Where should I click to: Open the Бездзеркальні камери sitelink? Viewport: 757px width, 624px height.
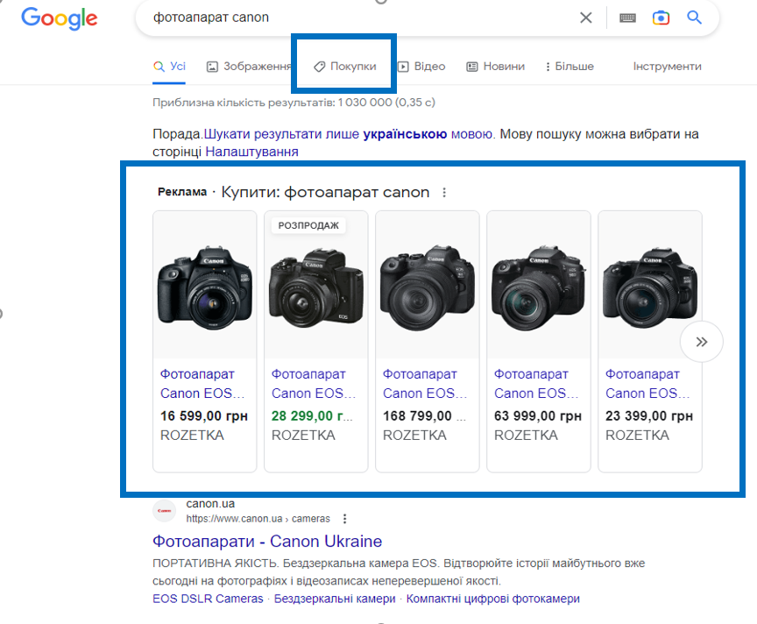pos(335,599)
